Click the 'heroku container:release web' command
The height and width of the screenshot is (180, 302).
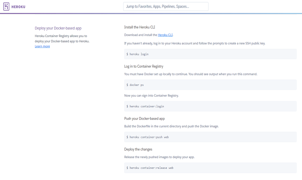coord(210,168)
